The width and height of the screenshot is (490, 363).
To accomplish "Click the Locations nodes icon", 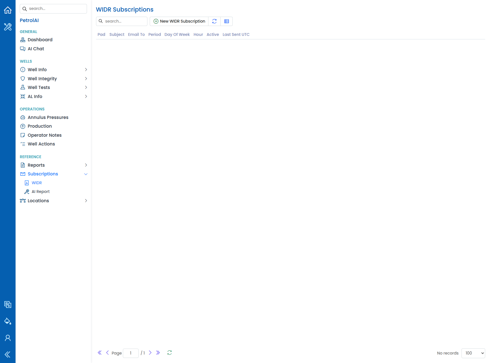I will 23,201.
